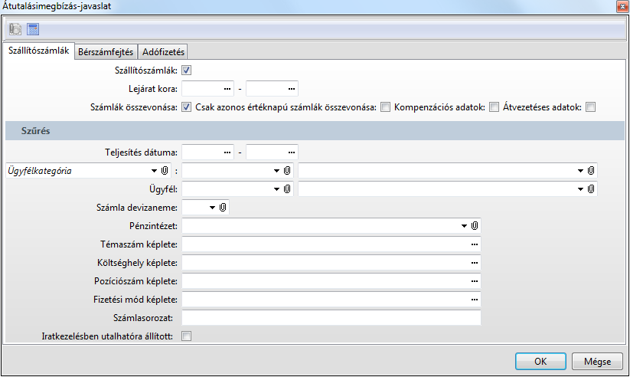Screen dimensions: 630x377
Task: Close the Átutalásimegbízás-javaslat window
Action: 623,6
